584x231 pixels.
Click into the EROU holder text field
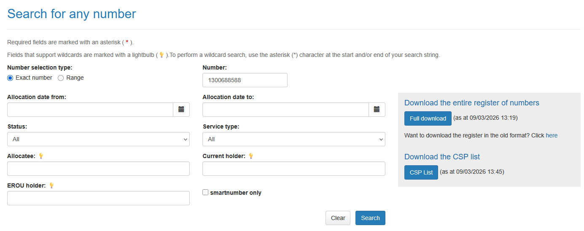click(98, 198)
